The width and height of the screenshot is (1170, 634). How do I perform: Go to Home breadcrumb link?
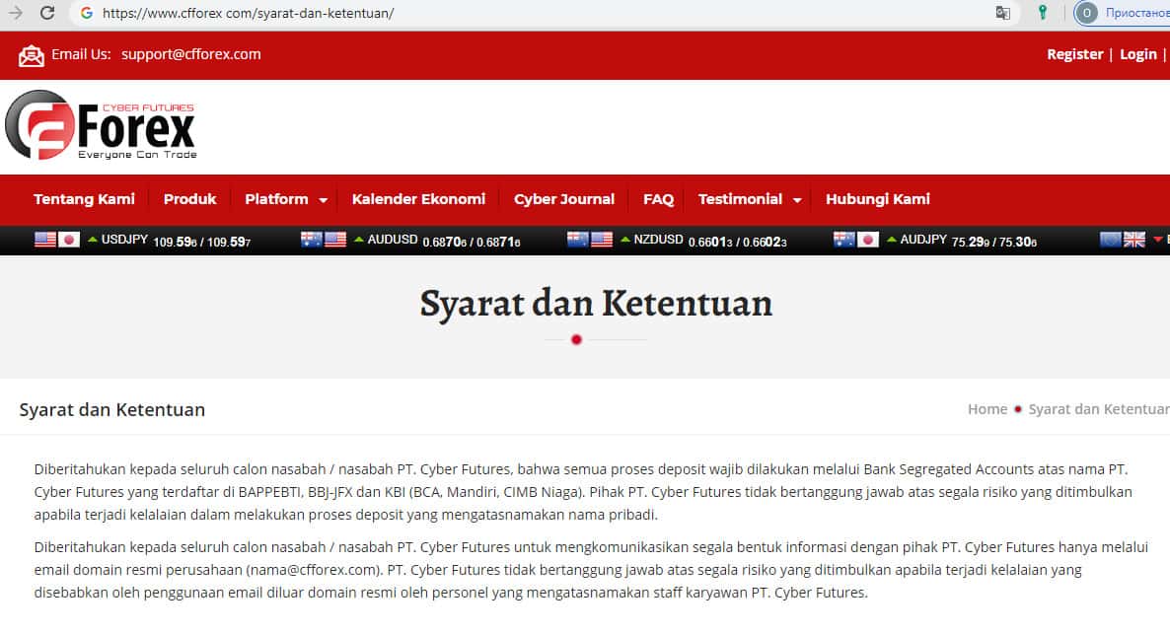[x=987, y=409]
